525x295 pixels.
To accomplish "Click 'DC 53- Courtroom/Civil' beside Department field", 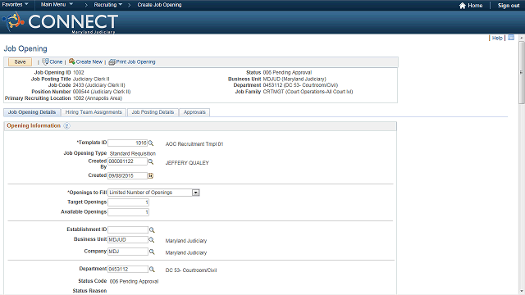I will click(191, 270).
